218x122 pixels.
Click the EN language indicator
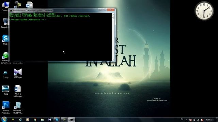click(182, 119)
